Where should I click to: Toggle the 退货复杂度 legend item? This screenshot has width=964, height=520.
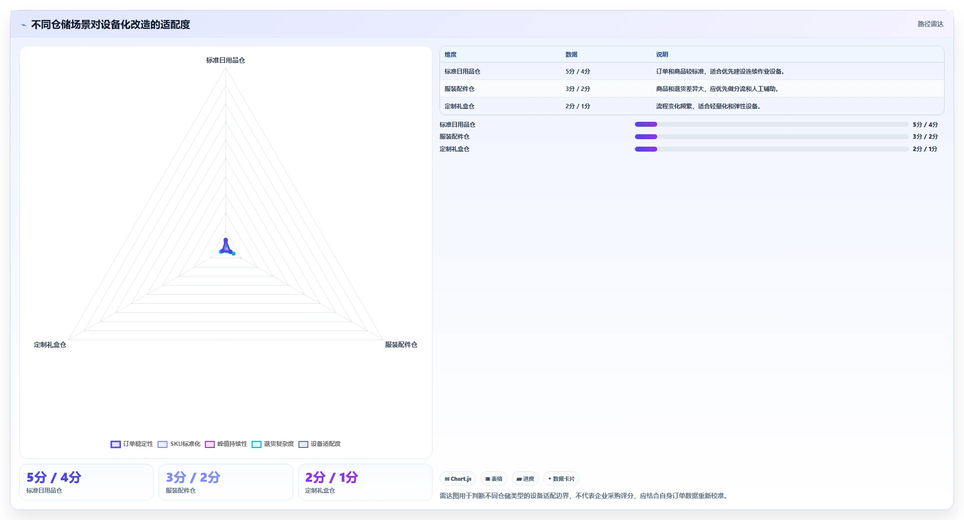point(272,444)
